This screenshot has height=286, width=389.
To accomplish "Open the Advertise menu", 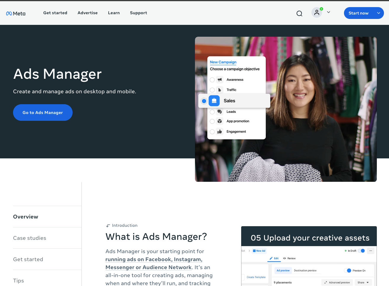I will click(x=88, y=13).
